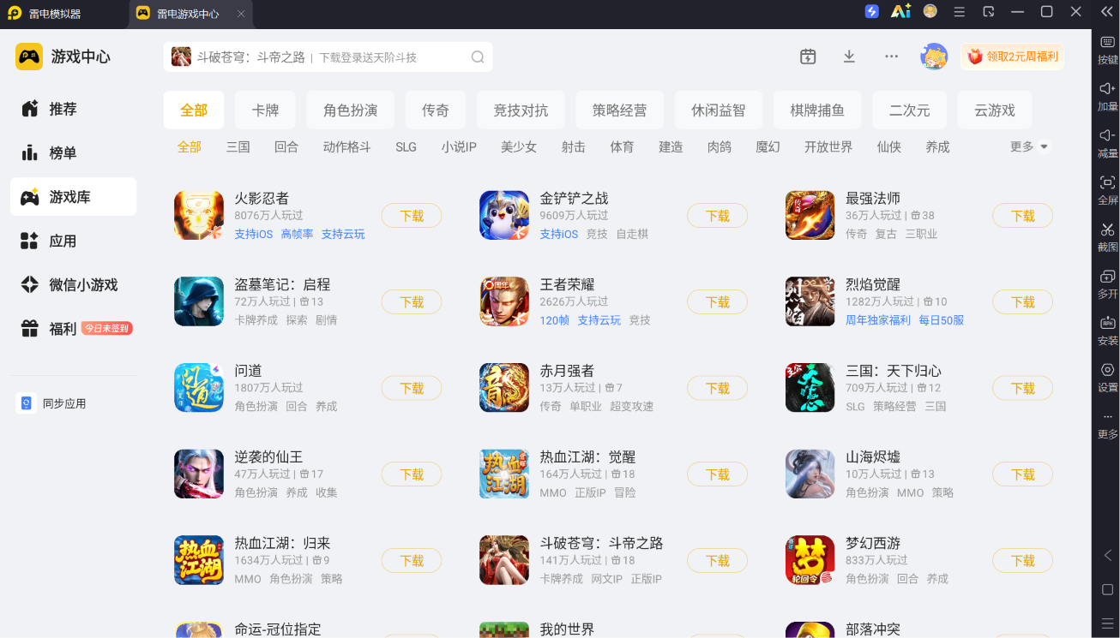Take a screenshot with the 截图 scissors
The height and width of the screenshot is (638, 1120).
[x=1107, y=230]
